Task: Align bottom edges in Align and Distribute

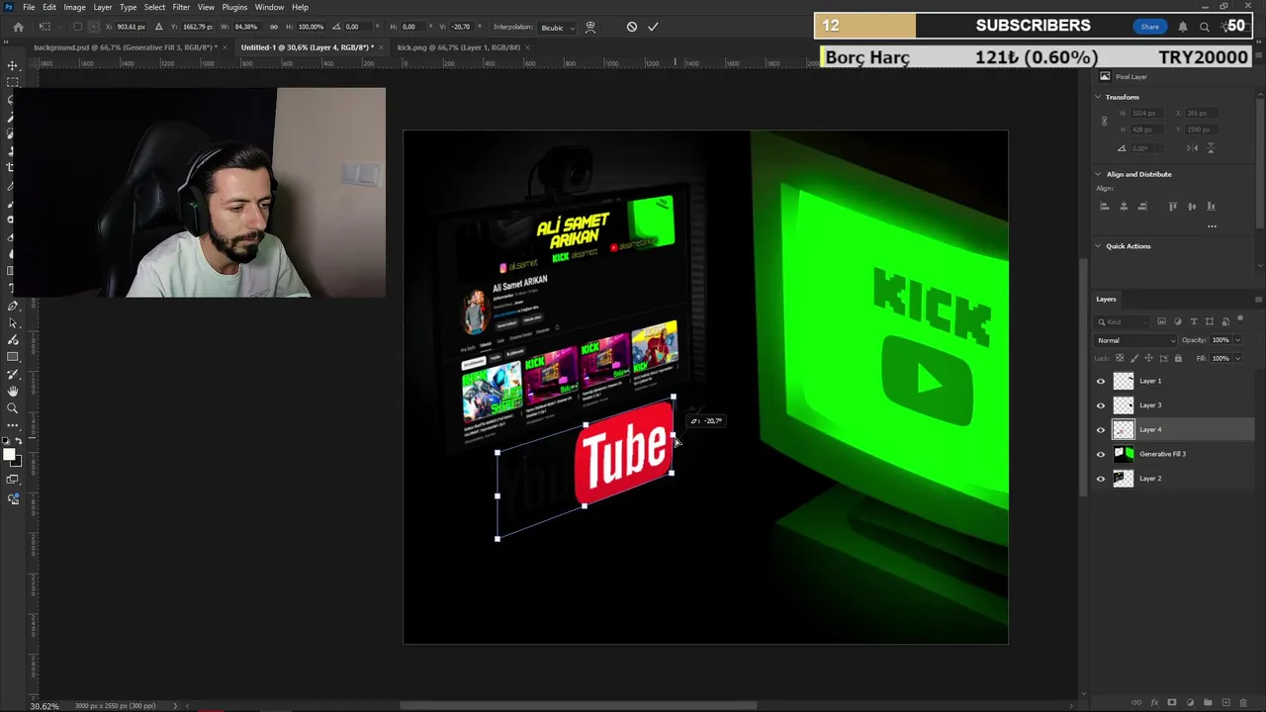Action: click(1211, 206)
